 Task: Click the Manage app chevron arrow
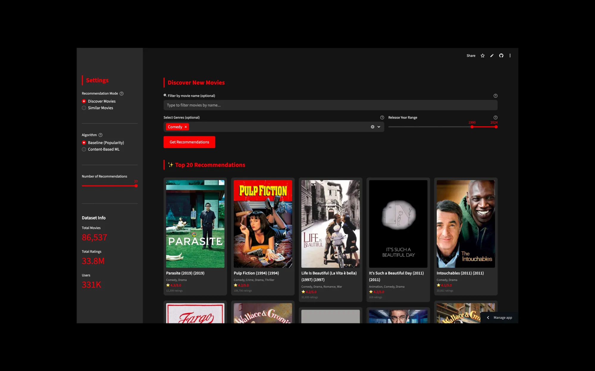pyautogui.click(x=488, y=318)
